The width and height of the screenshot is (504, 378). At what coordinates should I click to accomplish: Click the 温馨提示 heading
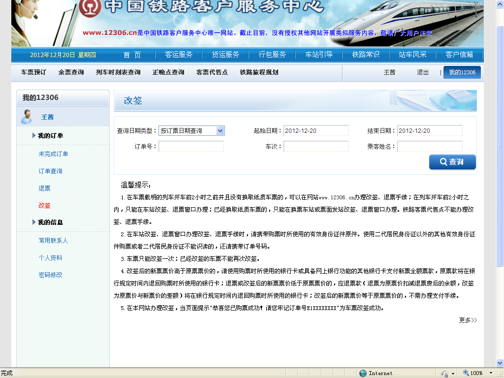coord(136,185)
